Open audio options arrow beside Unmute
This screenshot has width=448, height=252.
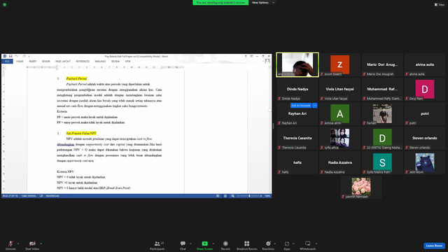point(18,244)
